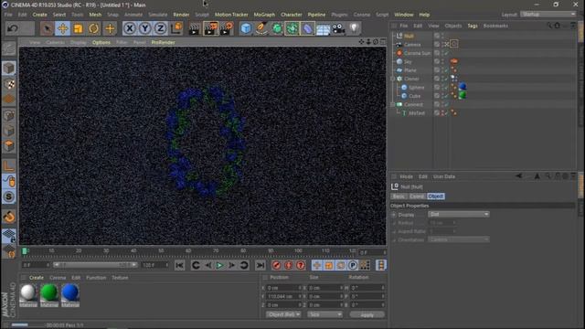Open the Character menu

(292, 15)
